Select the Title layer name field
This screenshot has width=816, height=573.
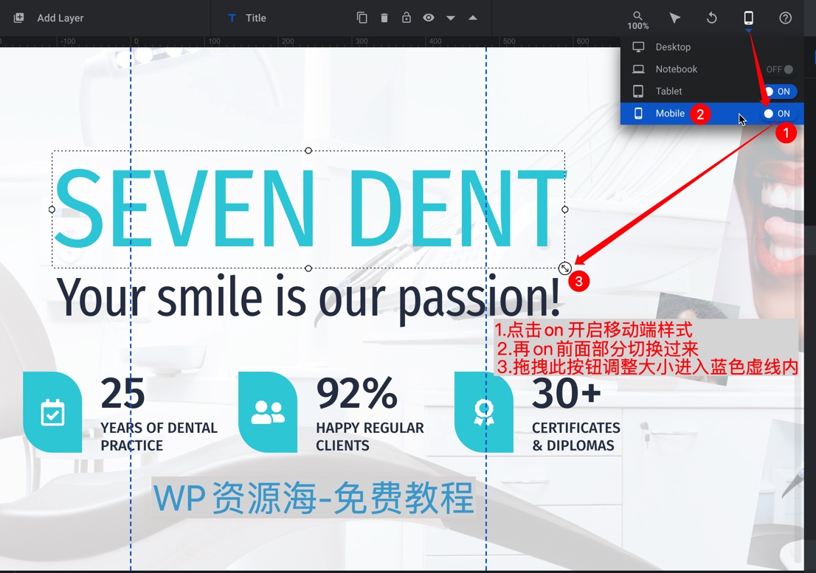tap(256, 18)
